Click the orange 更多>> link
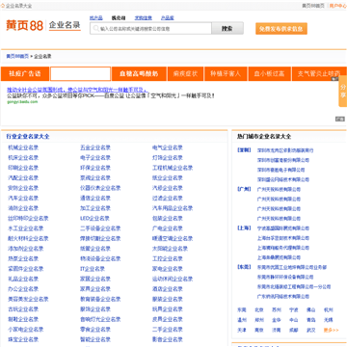347x347 pixels. (x=331, y=330)
